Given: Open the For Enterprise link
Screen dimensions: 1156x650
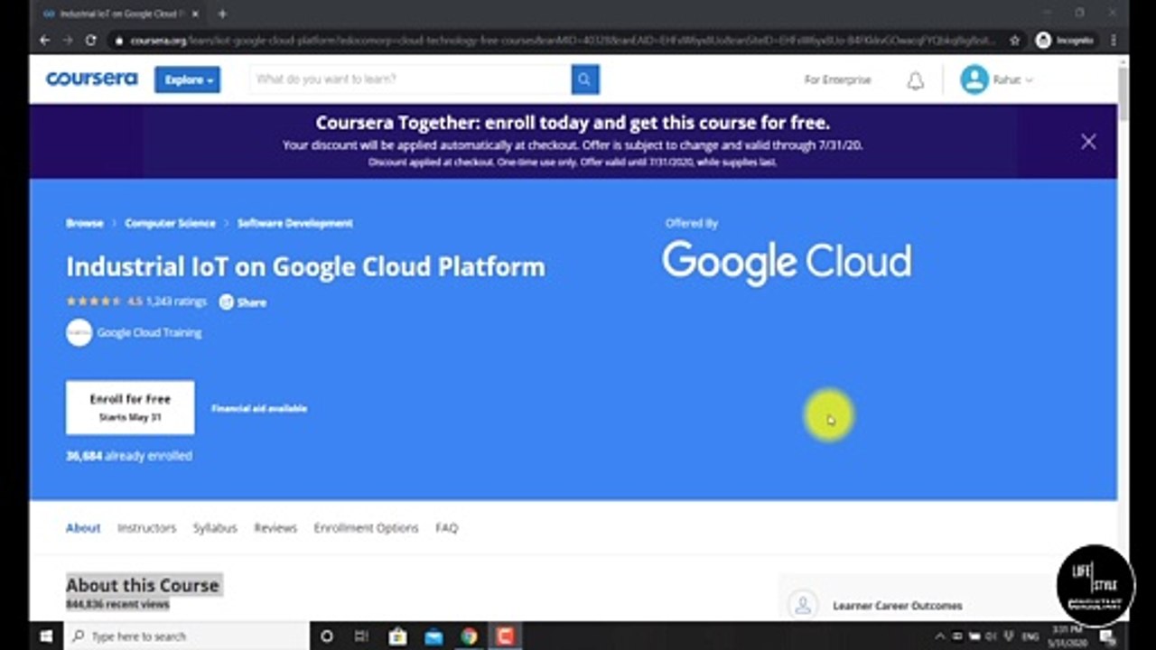Looking at the screenshot, I should click(837, 79).
